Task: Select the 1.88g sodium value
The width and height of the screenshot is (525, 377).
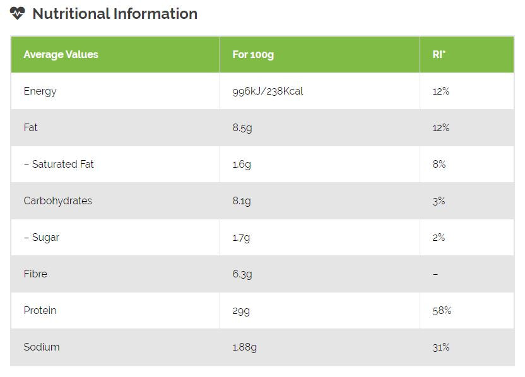Action: (245, 347)
